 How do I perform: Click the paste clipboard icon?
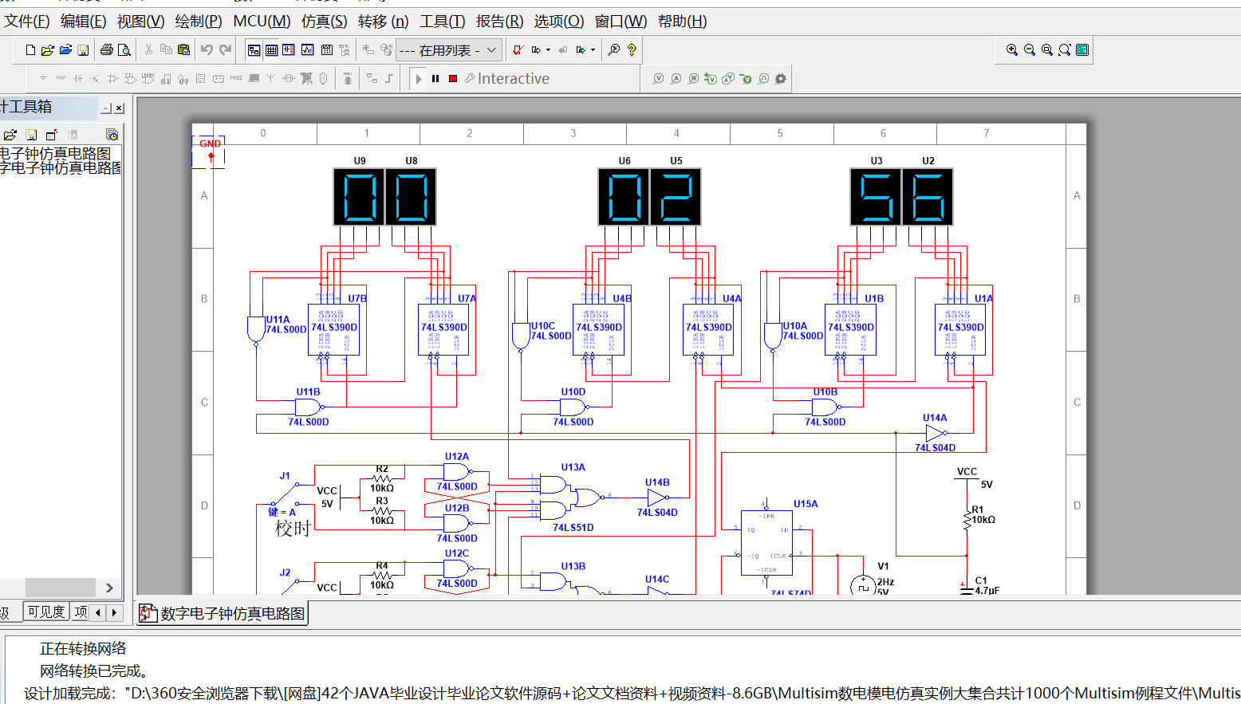click(183, 49)
